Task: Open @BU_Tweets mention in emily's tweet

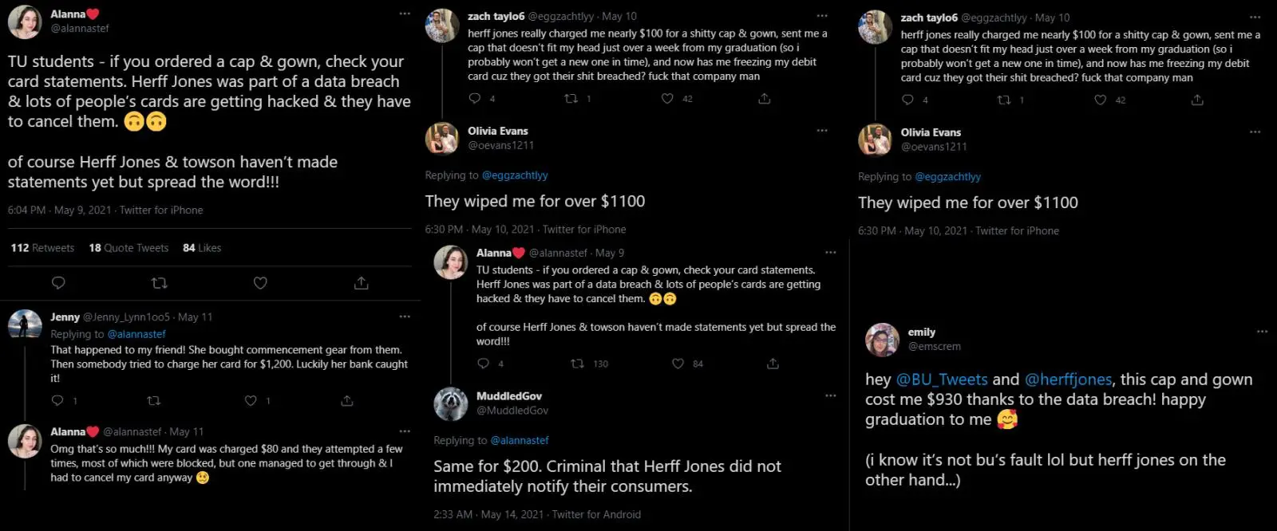Action: pyautogui.click(x=942, y=380)
